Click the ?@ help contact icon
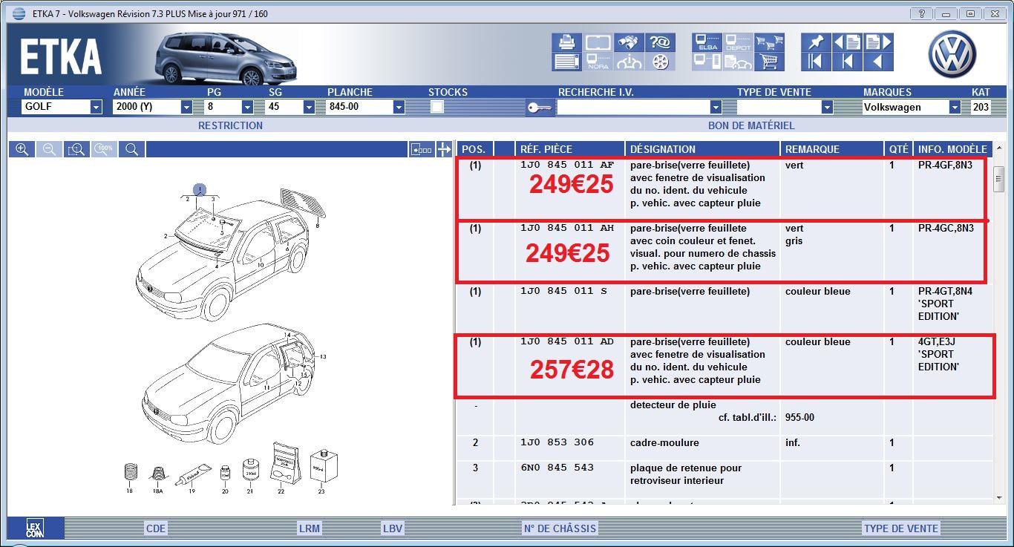This screenshot has height=547, width=1014. click(659, 42)
